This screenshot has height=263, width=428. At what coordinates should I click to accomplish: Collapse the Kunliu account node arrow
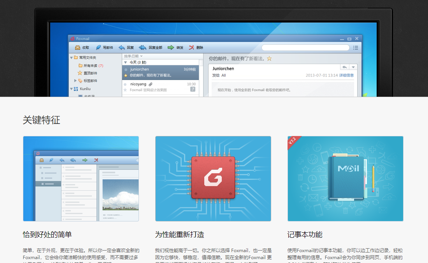tap(72, 89)
